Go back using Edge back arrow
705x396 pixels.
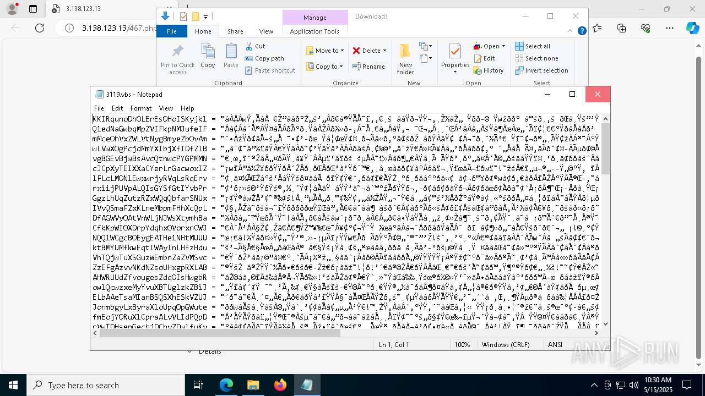pos(15,28)
